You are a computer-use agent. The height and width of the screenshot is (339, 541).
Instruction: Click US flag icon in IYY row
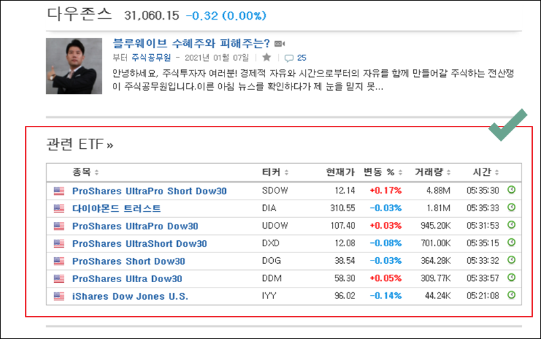click(x=59, y=296)
